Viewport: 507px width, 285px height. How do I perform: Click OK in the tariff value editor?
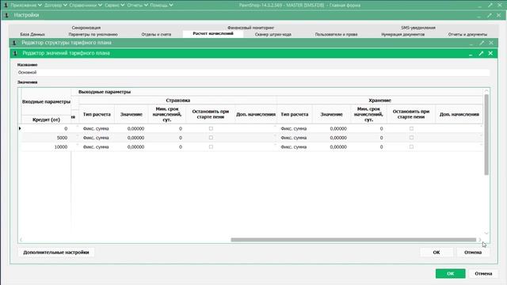coord(436,253)
